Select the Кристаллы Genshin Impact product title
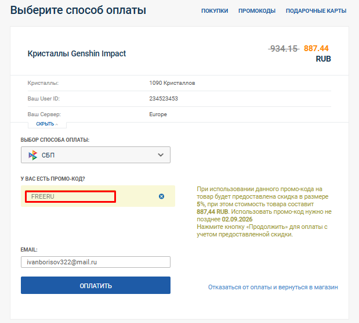Viewport: 359px width, 323px height. (77, 53)
